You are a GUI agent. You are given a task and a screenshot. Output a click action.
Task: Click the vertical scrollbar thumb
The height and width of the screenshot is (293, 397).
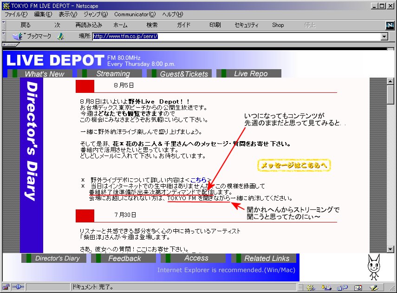point(390,94)
